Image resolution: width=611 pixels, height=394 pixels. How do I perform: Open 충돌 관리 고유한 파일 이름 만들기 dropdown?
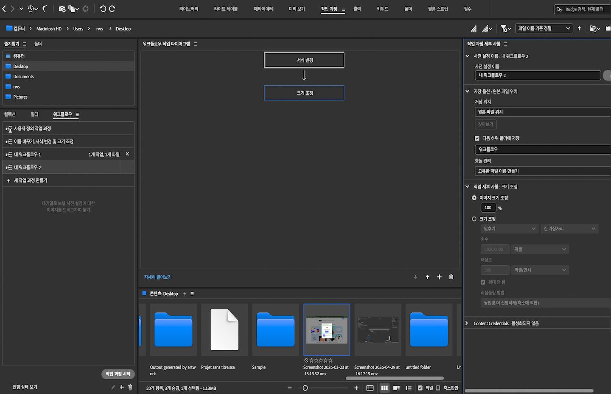[543, 171]
